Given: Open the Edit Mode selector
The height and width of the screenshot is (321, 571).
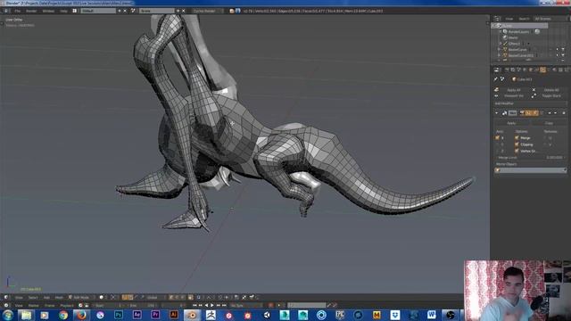Looking at the screenshot, I should 81,297.
